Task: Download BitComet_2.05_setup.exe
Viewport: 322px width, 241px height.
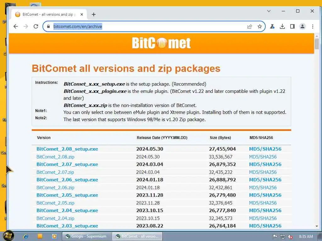Action: 67,195
